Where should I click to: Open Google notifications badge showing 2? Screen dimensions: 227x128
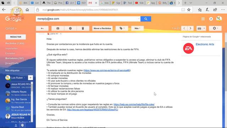(211, 19)
